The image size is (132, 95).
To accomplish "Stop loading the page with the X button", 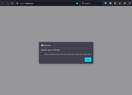I will point(12,3).
